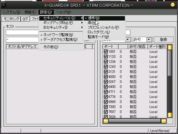Switch to the ログ tab
The height and width of the screenshot is (134, 178).
coord(25,19)
